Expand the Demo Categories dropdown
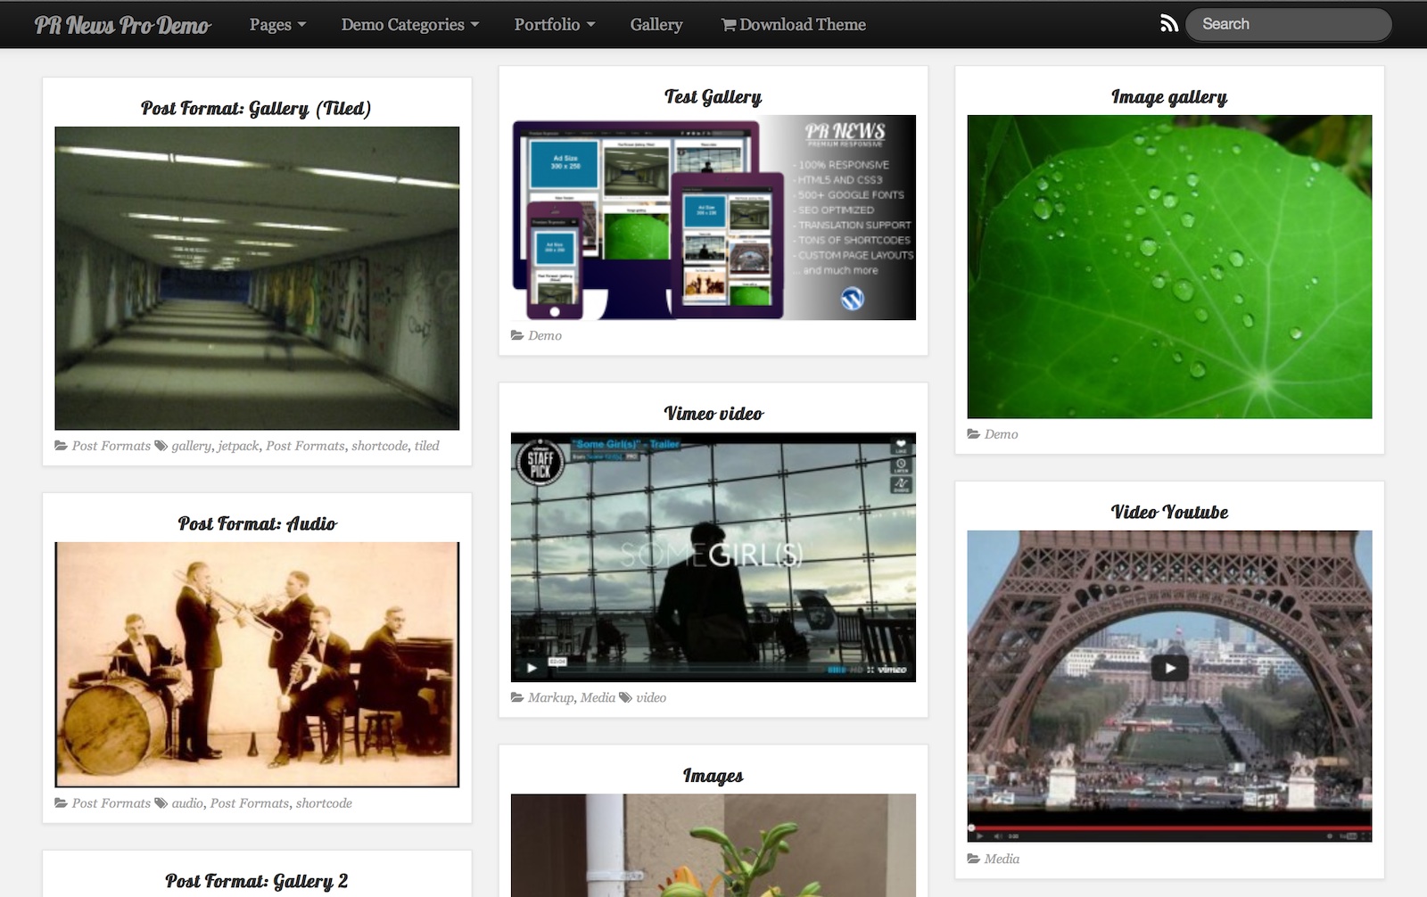This screenshot has height=897, width=1427. coord(409,25)
